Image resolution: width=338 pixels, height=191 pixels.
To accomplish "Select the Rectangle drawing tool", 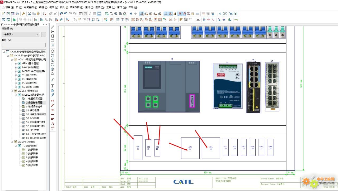I will click(53, 41).
